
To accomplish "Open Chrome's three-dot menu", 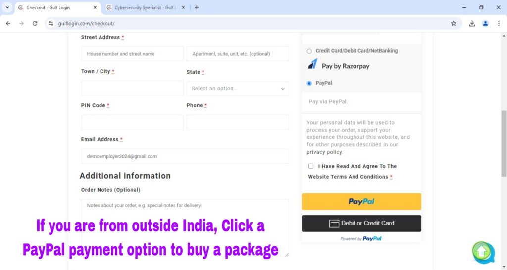I will [498, 23].
